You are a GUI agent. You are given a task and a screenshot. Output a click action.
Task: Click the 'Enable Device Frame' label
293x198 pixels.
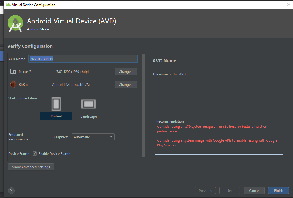click(x=54, y=154)
